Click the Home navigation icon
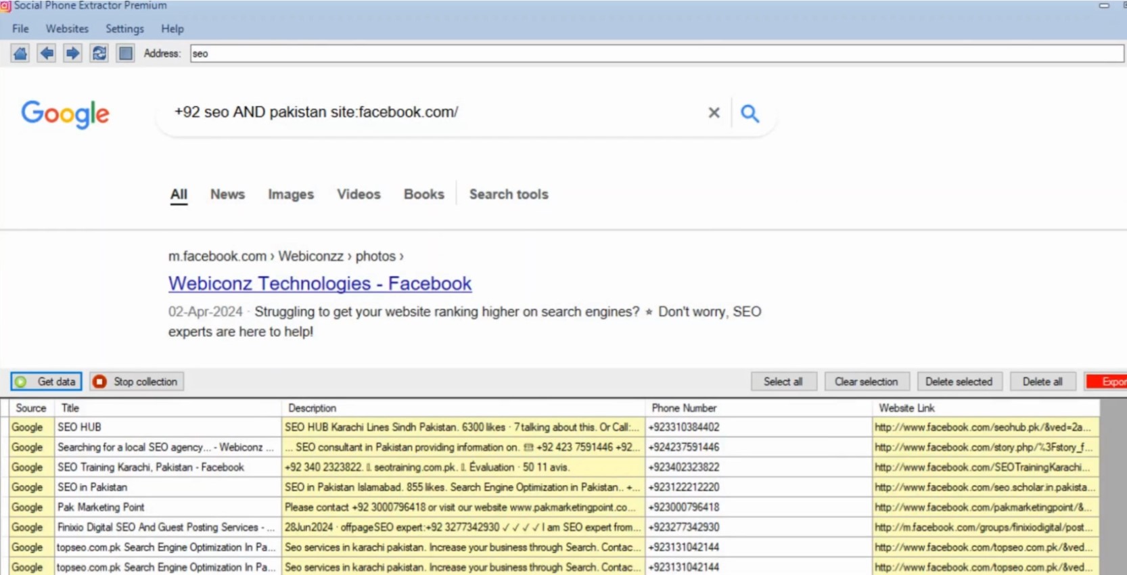The image size is (1127, 575). point(20,53)
